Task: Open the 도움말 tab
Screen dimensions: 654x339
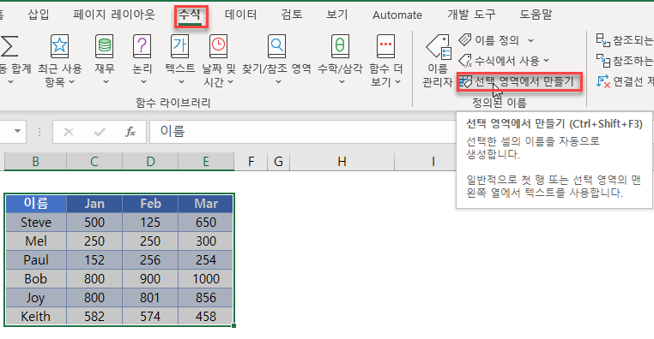Action: click(536, 15)
